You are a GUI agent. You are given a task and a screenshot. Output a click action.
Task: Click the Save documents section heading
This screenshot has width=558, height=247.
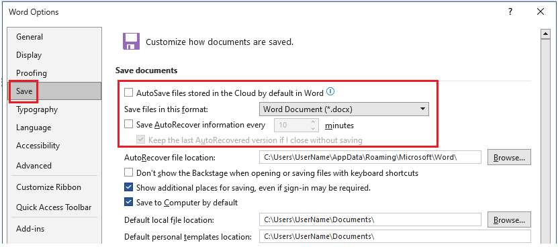(146, 70)
